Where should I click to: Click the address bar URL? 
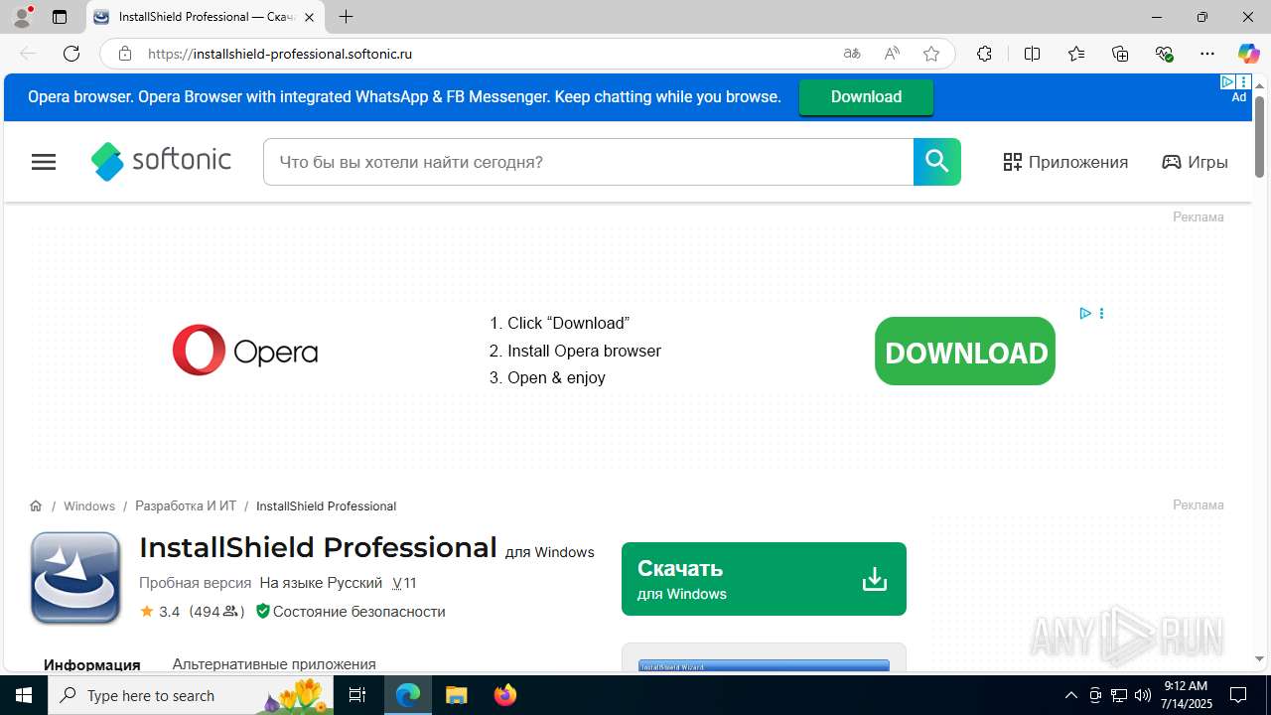tap(280, 54)
